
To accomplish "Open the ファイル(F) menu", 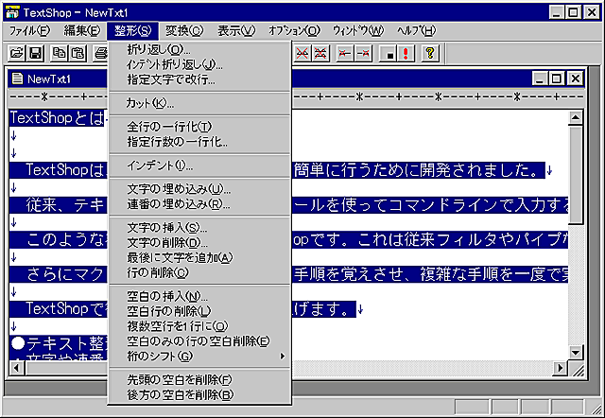I will point(29,31).
